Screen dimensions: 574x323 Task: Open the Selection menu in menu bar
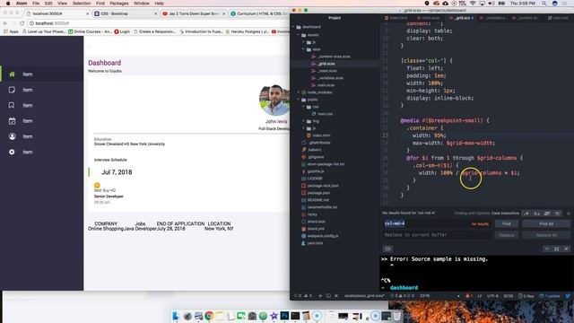coord(82,4)
